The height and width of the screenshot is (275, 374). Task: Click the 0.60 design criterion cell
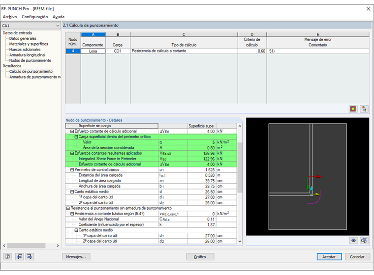252,51
